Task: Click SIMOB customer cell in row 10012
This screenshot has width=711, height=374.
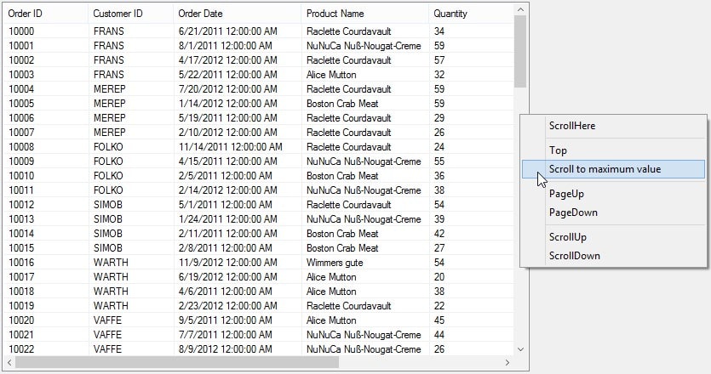Action: click(x=130, y=205)
